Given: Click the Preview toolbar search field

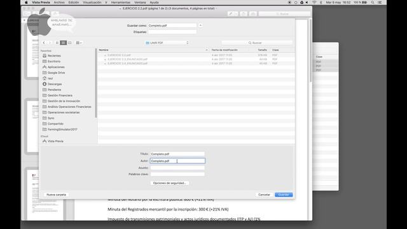Looking at the screenshot, I should [284, 13].
